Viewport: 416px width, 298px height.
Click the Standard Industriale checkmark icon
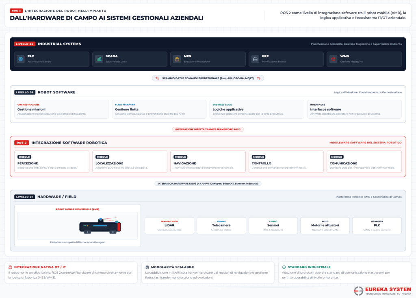[x=284, y=267]
